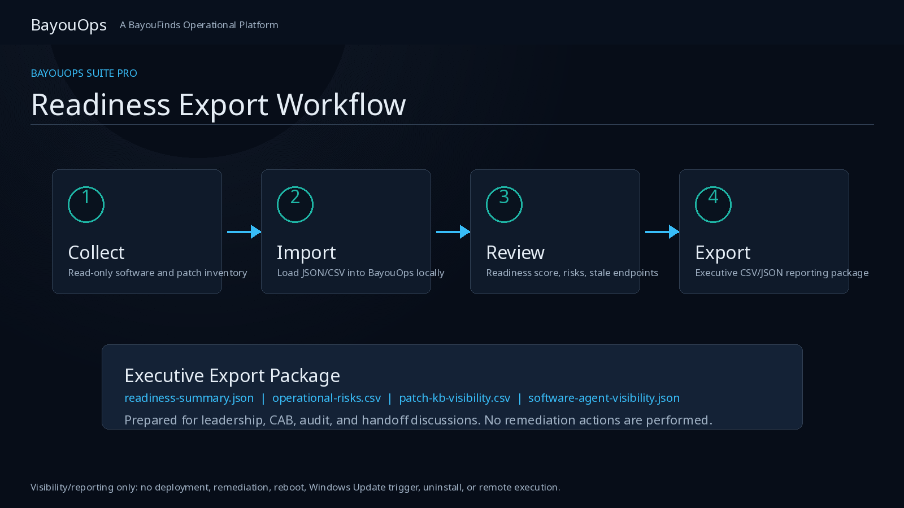Click the step 4 circle badge

click(x=713, y=204)
